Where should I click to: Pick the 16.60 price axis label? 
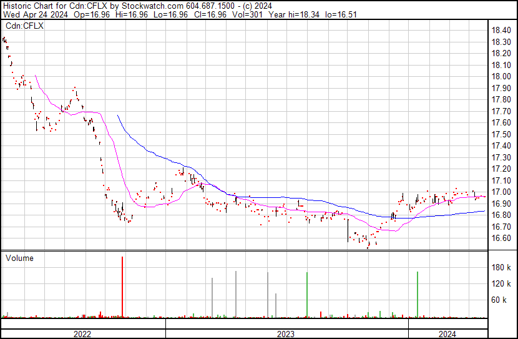[x=501, y=238]
